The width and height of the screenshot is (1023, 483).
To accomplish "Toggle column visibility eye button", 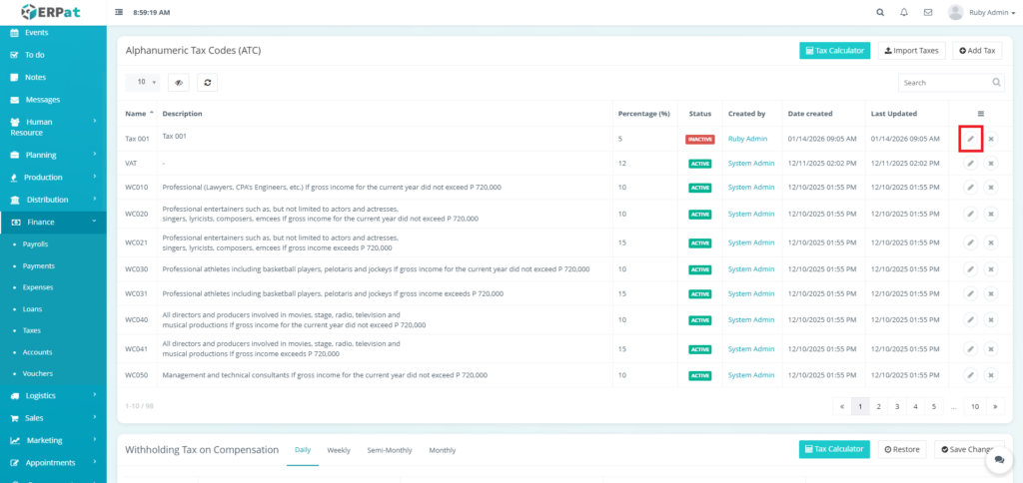I will [x=180, y=83].
